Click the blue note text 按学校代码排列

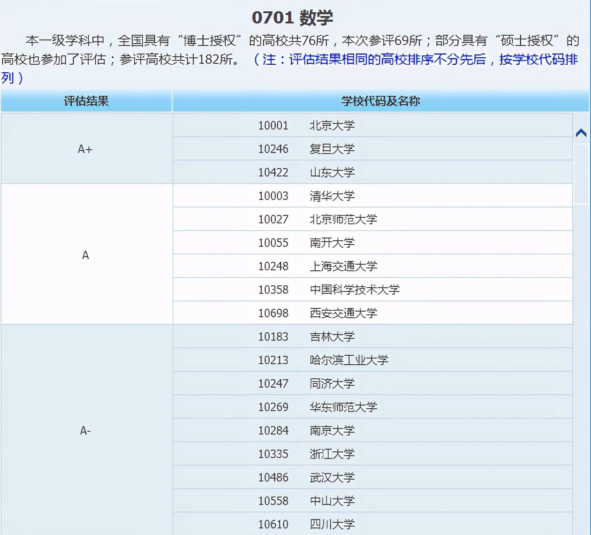click(x=538, y=60)
